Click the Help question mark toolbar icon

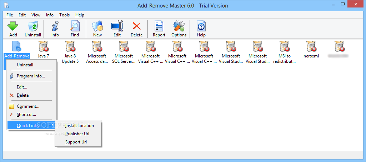(x=201, y=29)
